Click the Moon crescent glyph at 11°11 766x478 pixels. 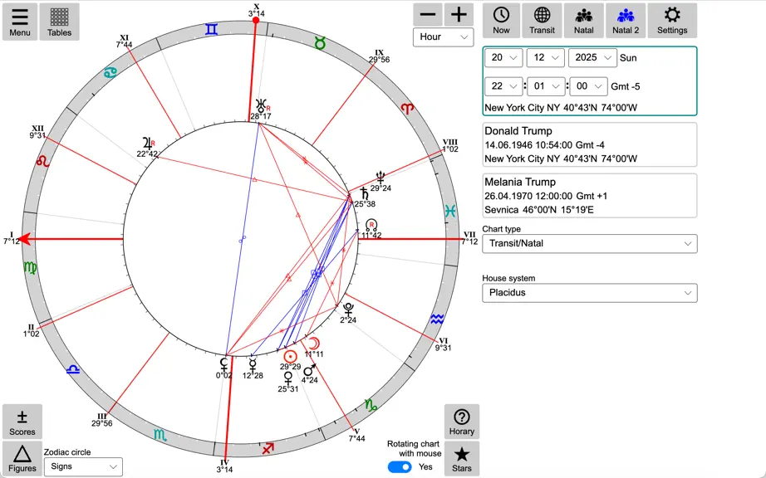coord(314,343)
